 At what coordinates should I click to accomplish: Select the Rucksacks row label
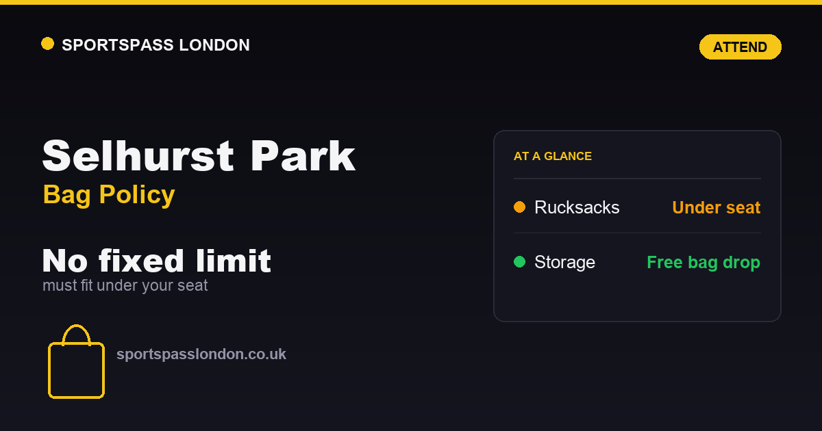[x=577, y=207]
